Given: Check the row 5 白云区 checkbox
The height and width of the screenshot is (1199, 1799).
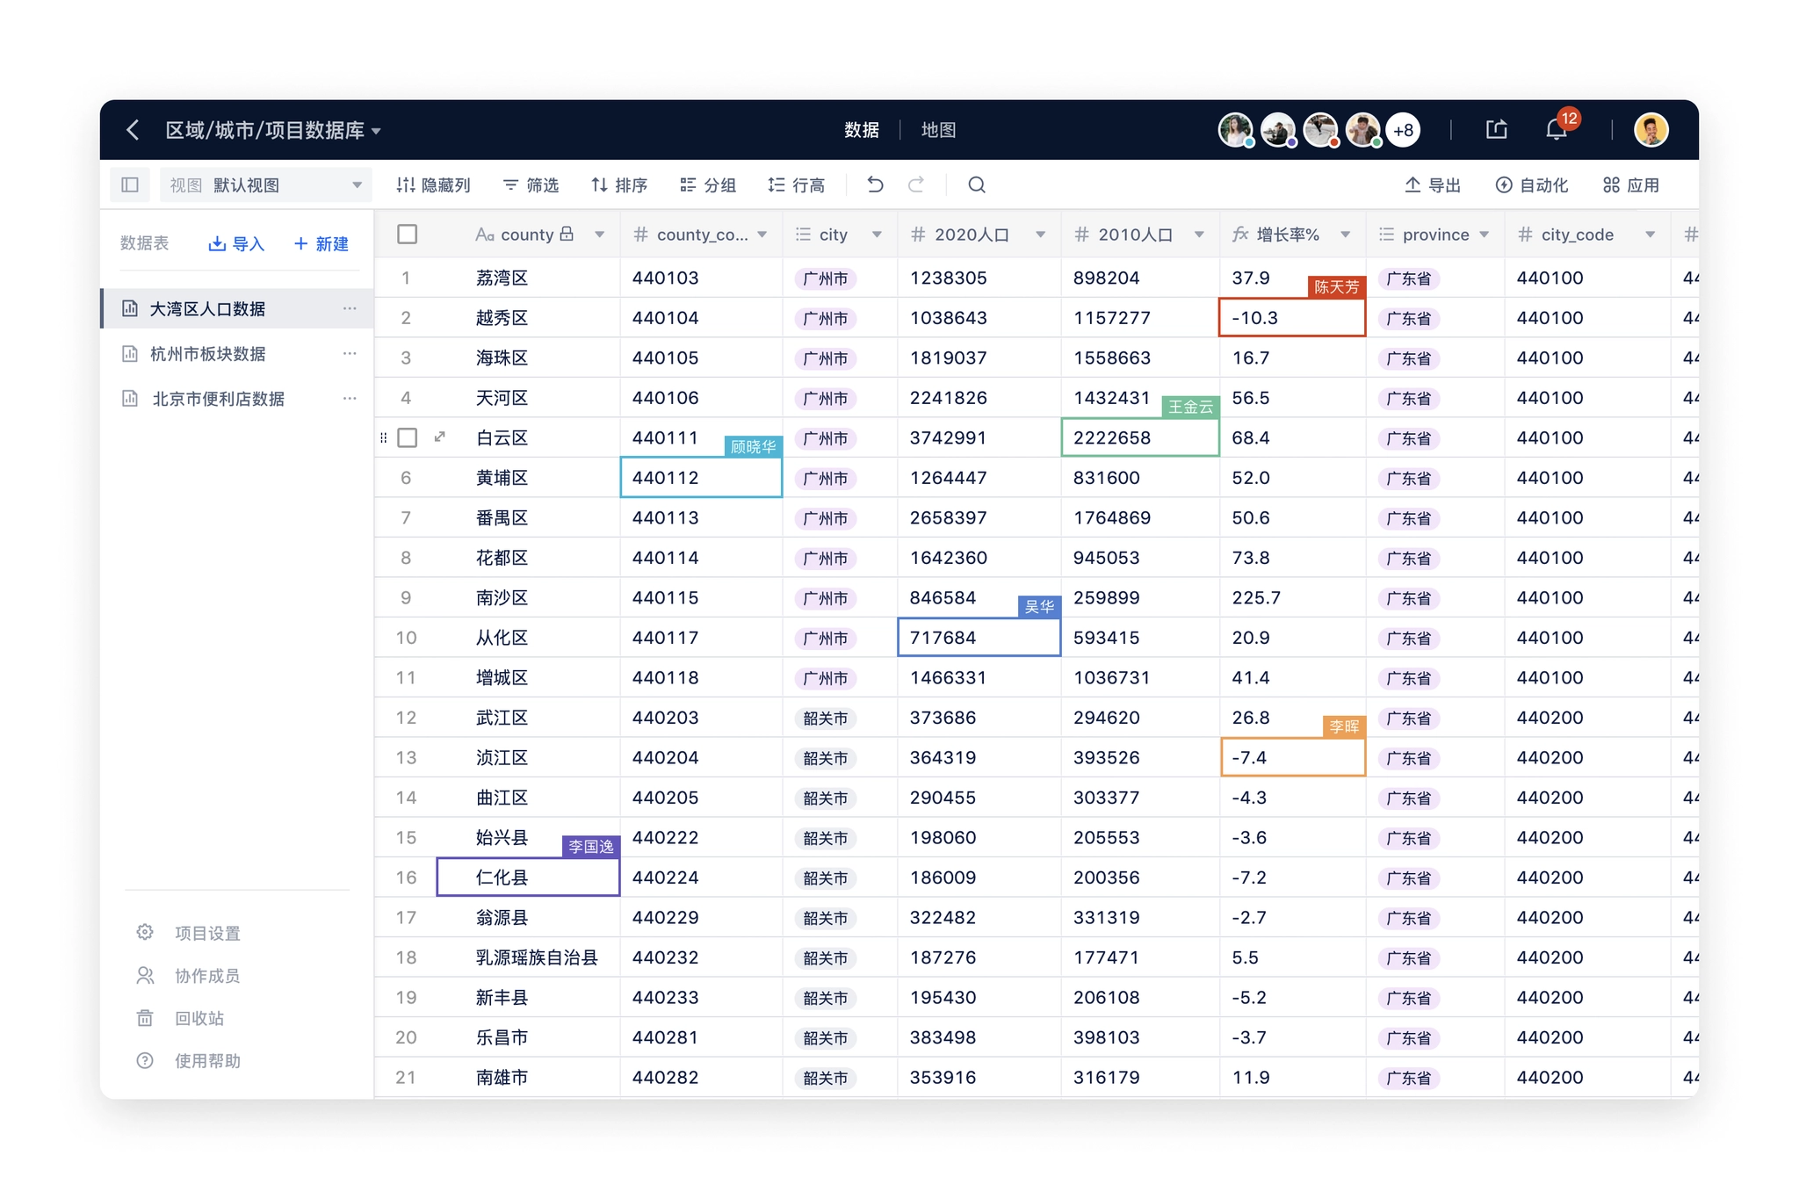Looking at the screenshot, I should (407, 437).
